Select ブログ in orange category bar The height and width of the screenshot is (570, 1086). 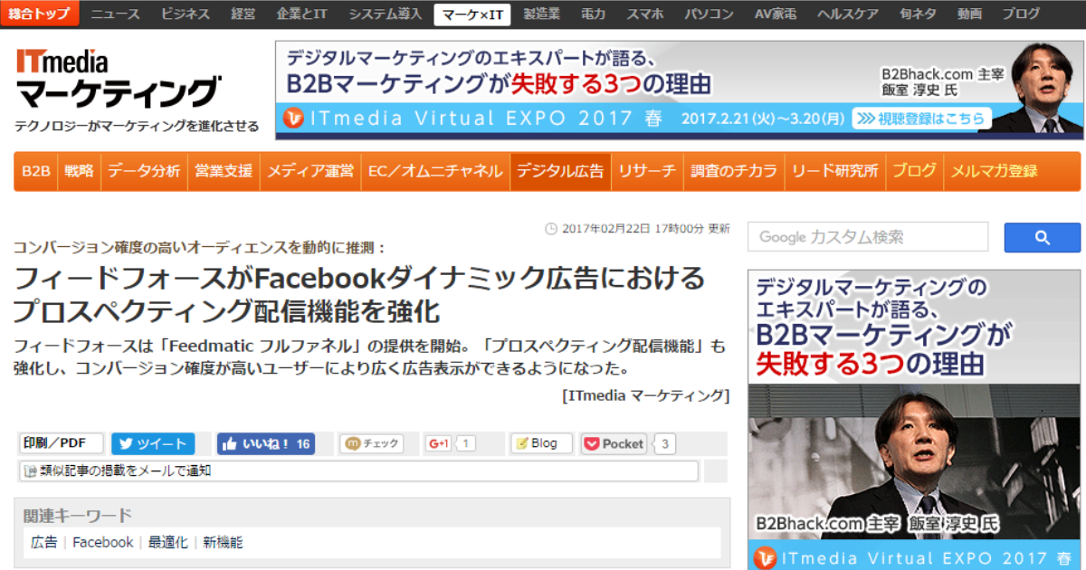click(x=915, y=171)
